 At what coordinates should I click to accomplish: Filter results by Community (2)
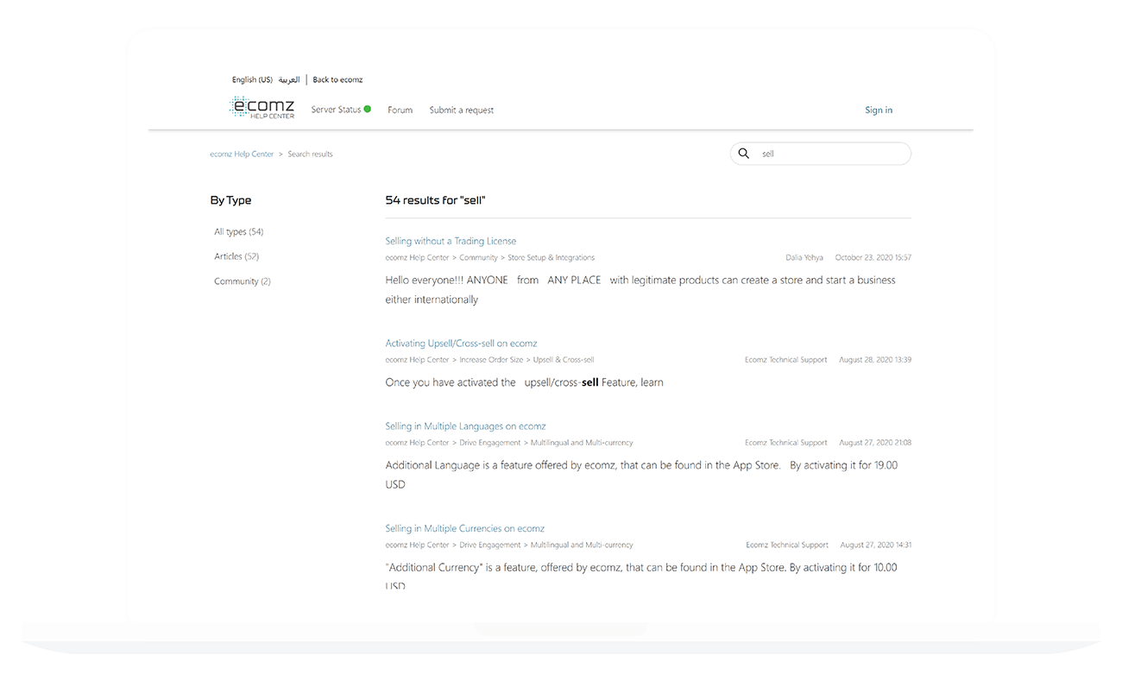pyautogui.click(x=243, y=281)
